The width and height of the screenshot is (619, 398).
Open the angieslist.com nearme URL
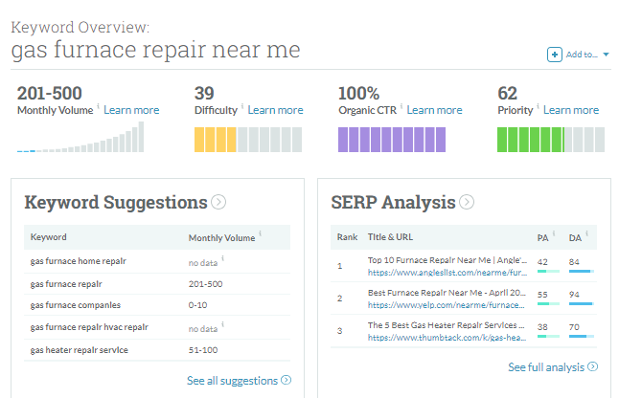447,273
